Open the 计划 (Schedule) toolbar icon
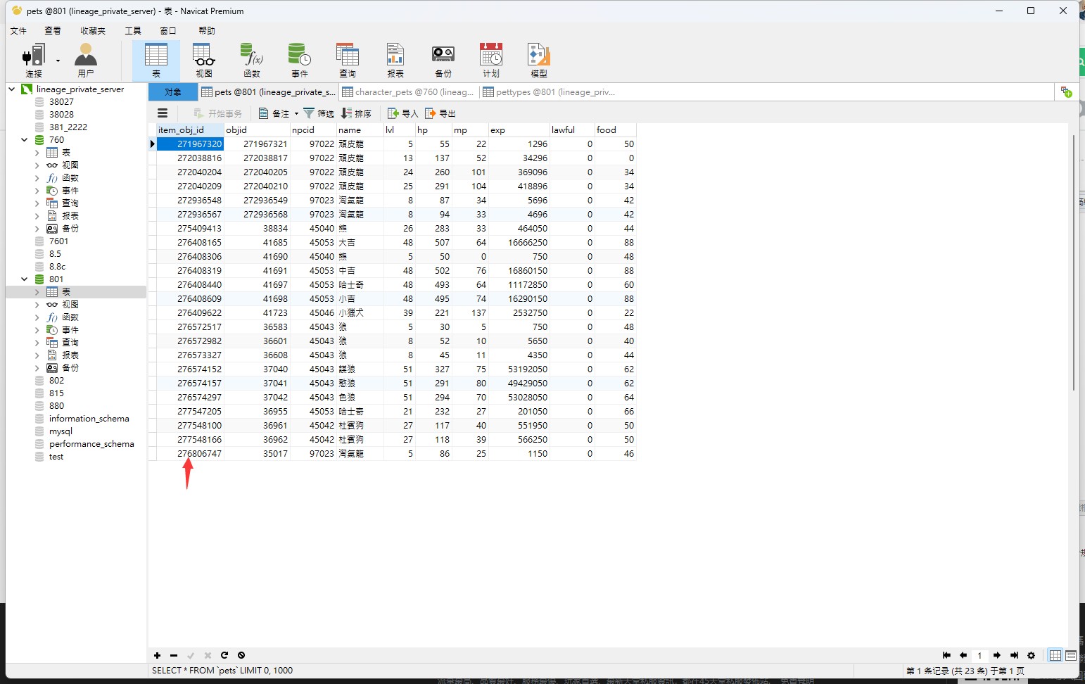 (491, 60)
